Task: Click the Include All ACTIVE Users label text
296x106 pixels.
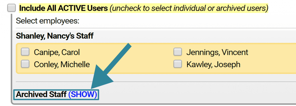Action: [63, 8]
